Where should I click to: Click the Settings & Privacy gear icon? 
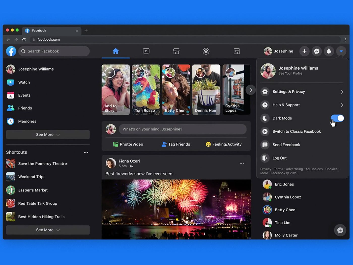pos(265,92)
